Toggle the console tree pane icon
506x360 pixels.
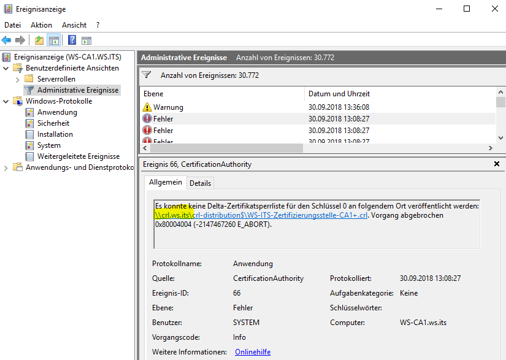point(54,40)
